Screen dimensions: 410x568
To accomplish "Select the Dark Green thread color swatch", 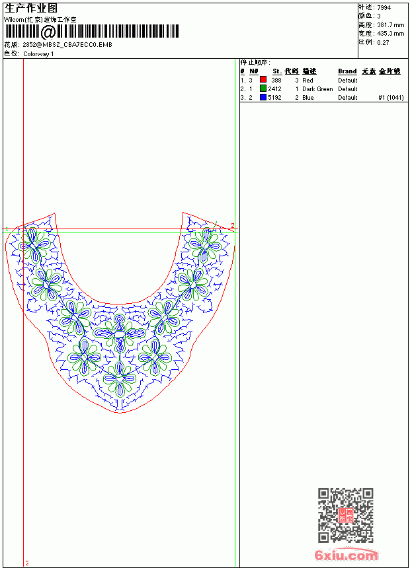I will 263,89.
